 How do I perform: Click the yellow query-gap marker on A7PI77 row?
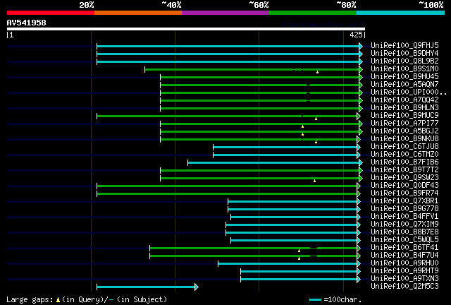point(302,126)
